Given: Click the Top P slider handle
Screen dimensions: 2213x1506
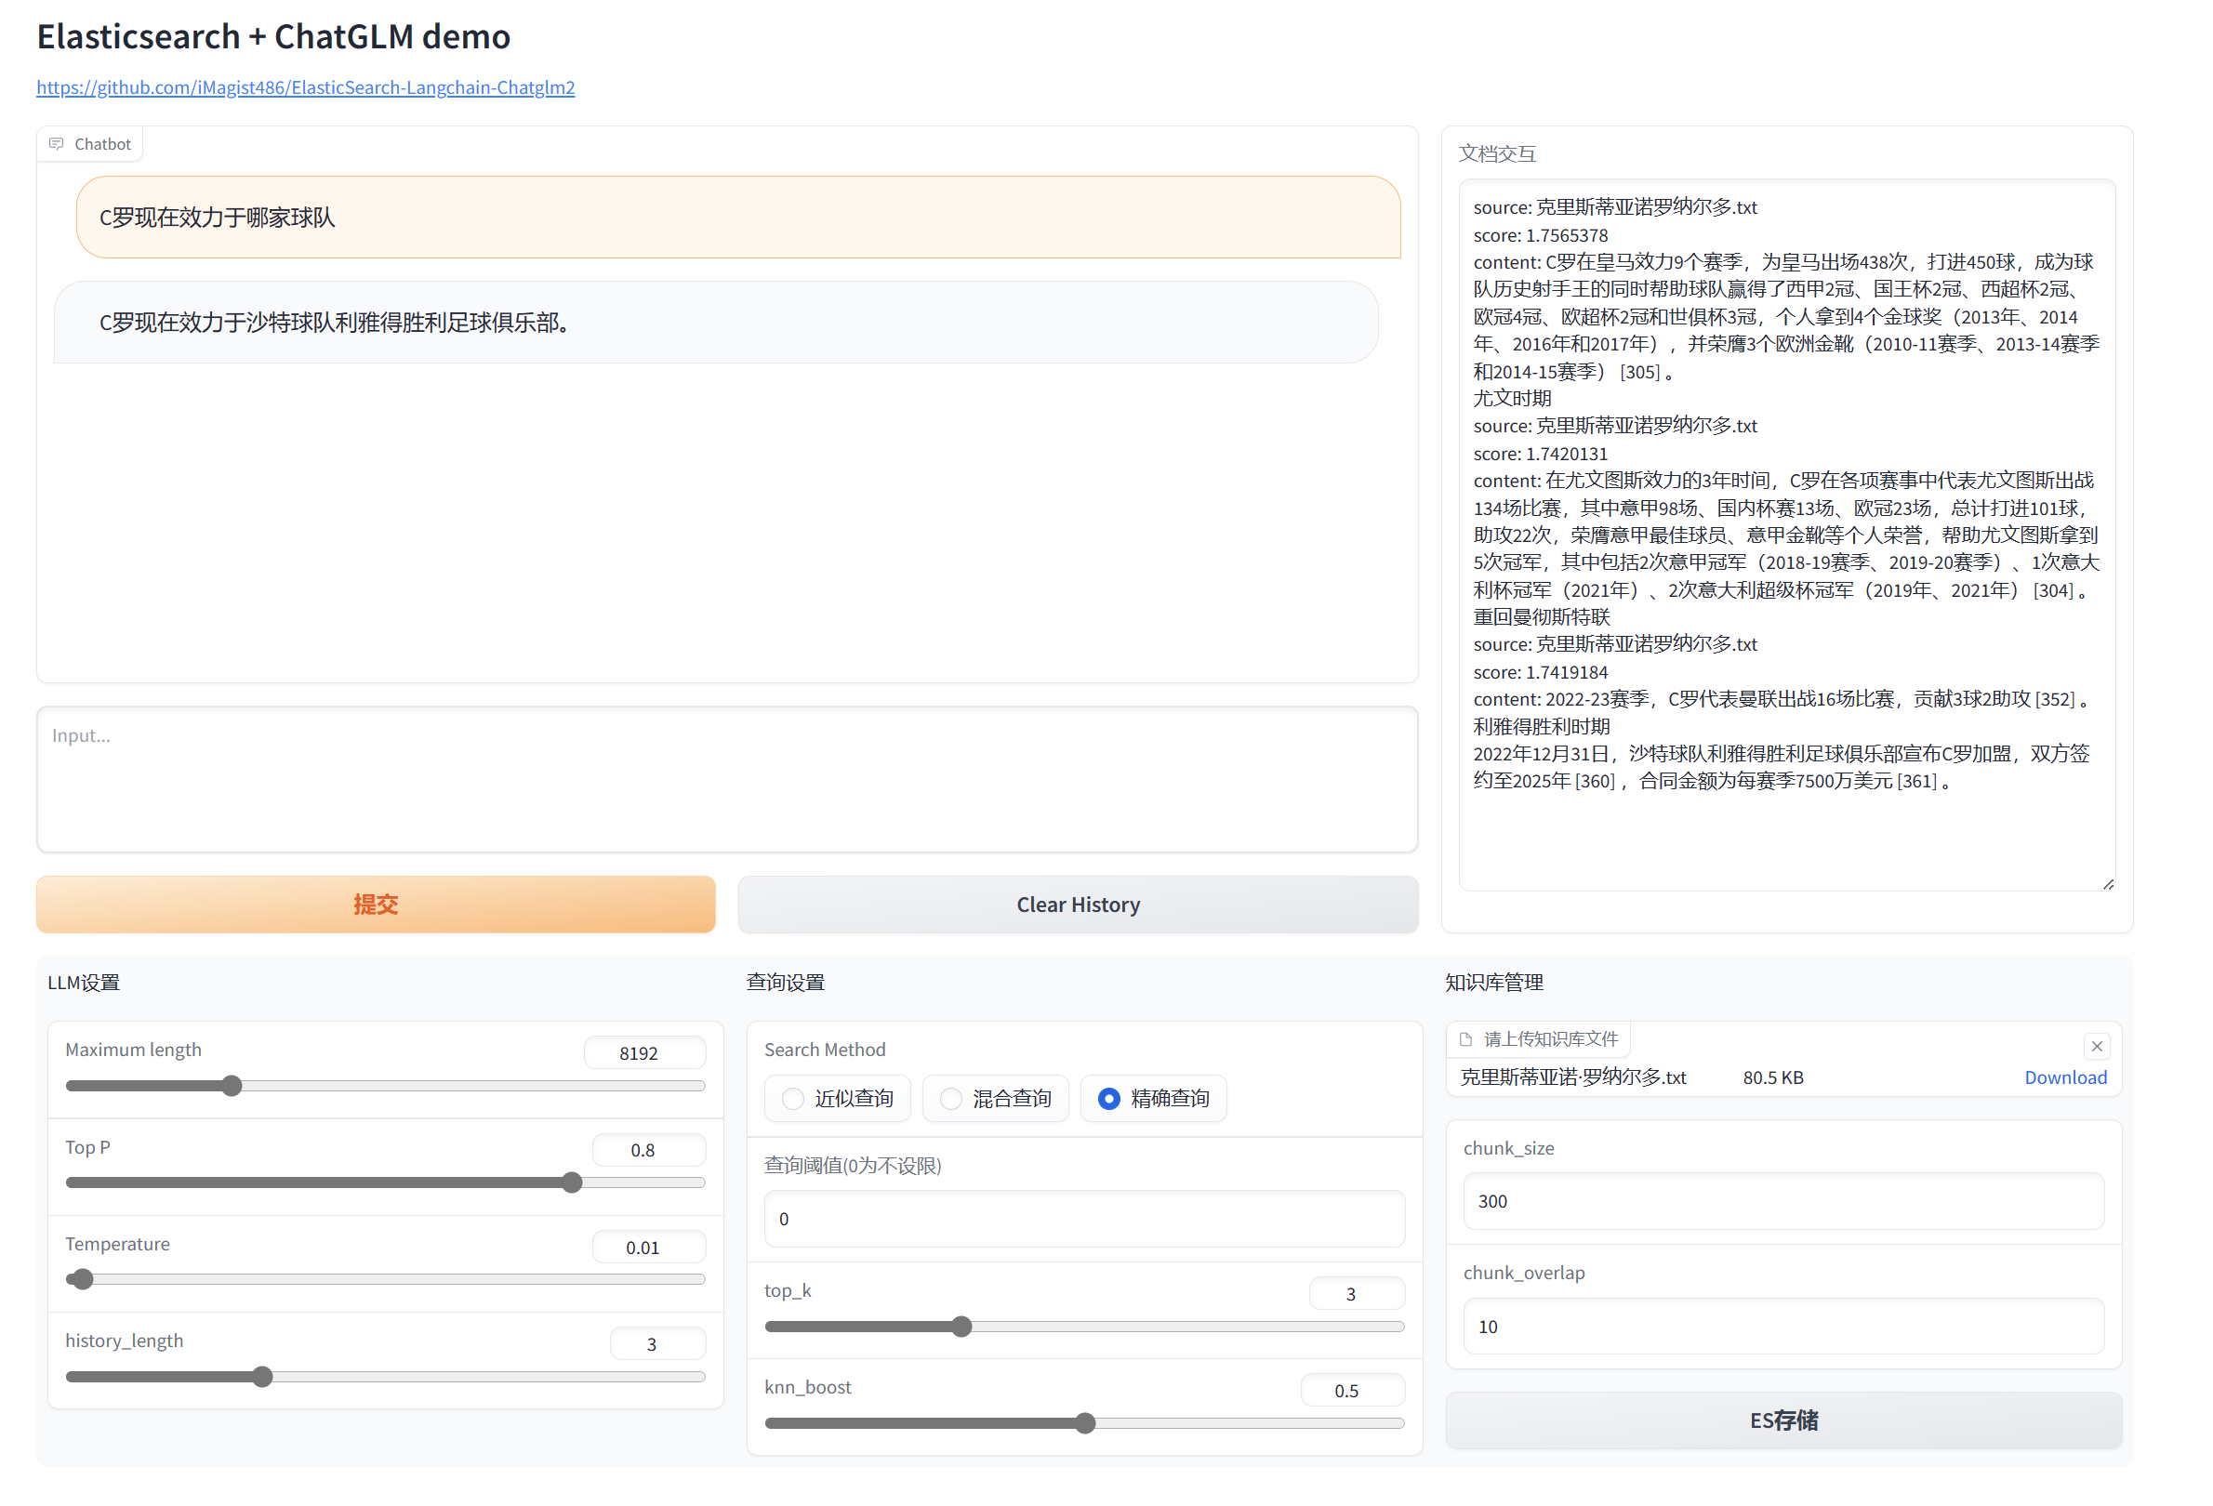Looking at the screenshot, I should tap(571, 1183).
